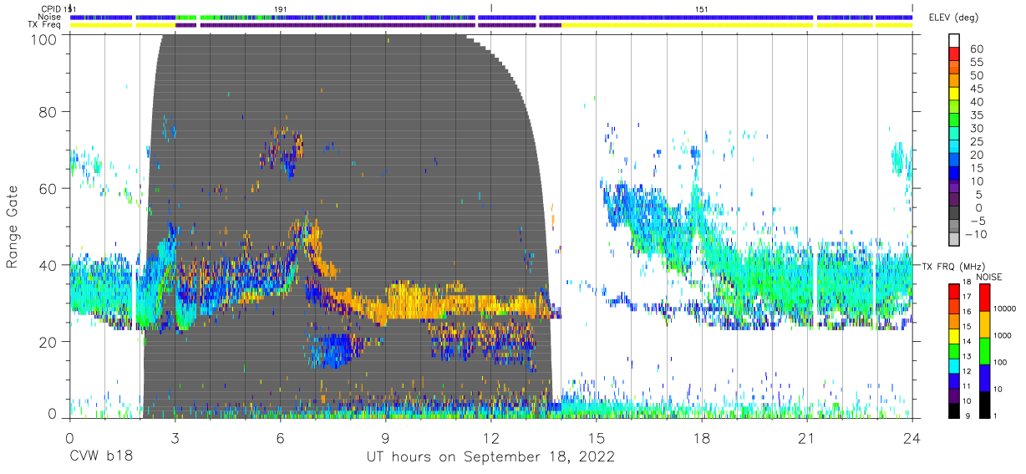Click the '191' CPID value label

(x=281, y=8)
